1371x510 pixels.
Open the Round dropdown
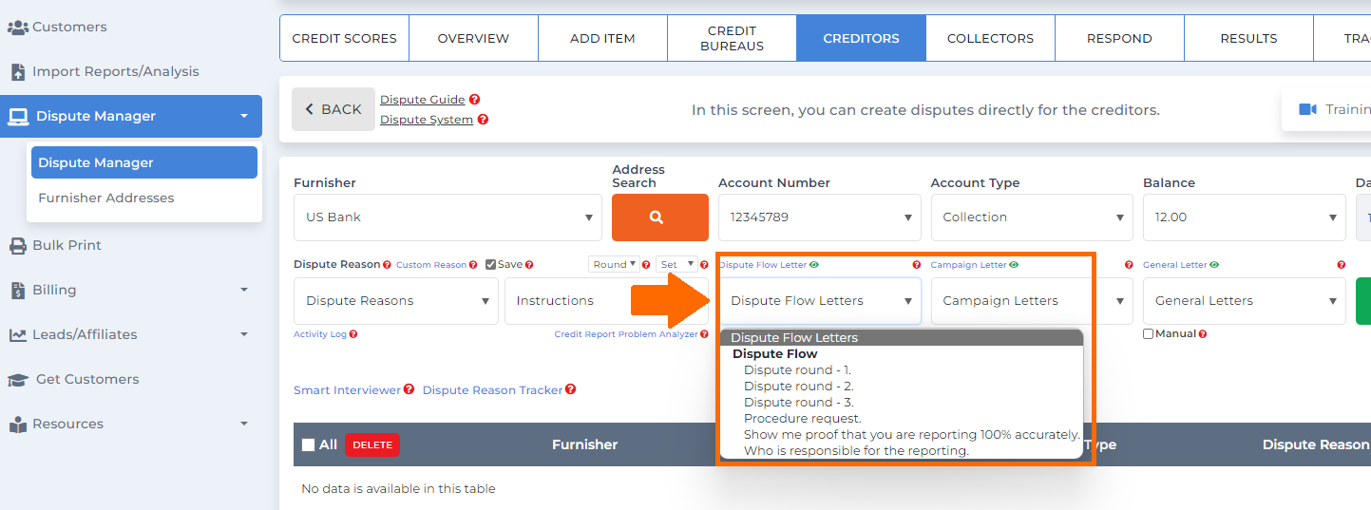pos(613,265)
